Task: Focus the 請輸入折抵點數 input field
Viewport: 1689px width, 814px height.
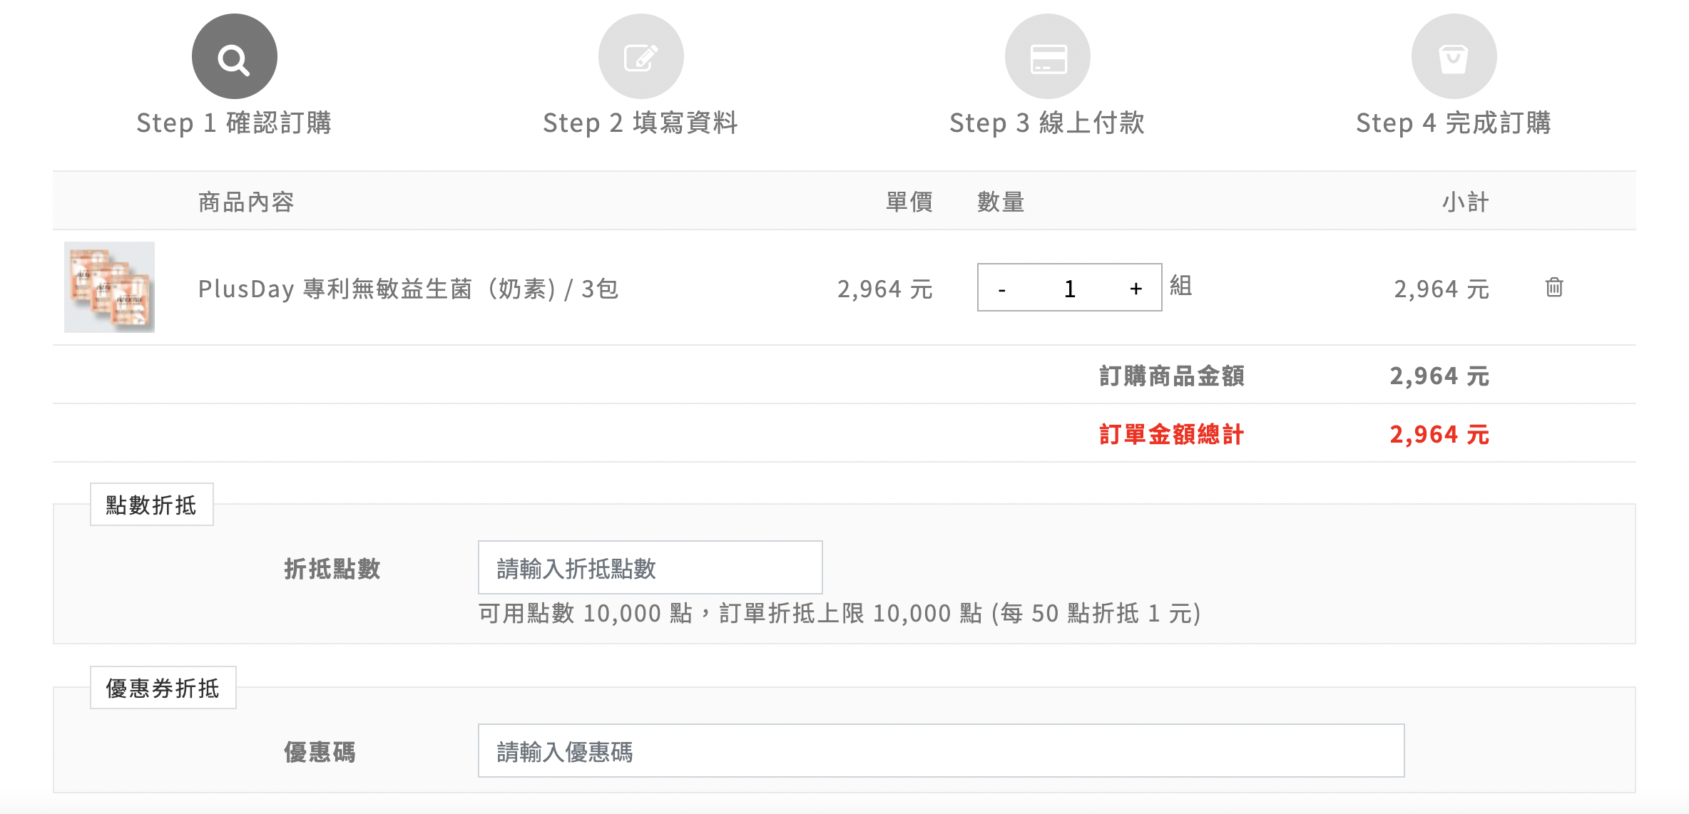Action: click(650, 568)
